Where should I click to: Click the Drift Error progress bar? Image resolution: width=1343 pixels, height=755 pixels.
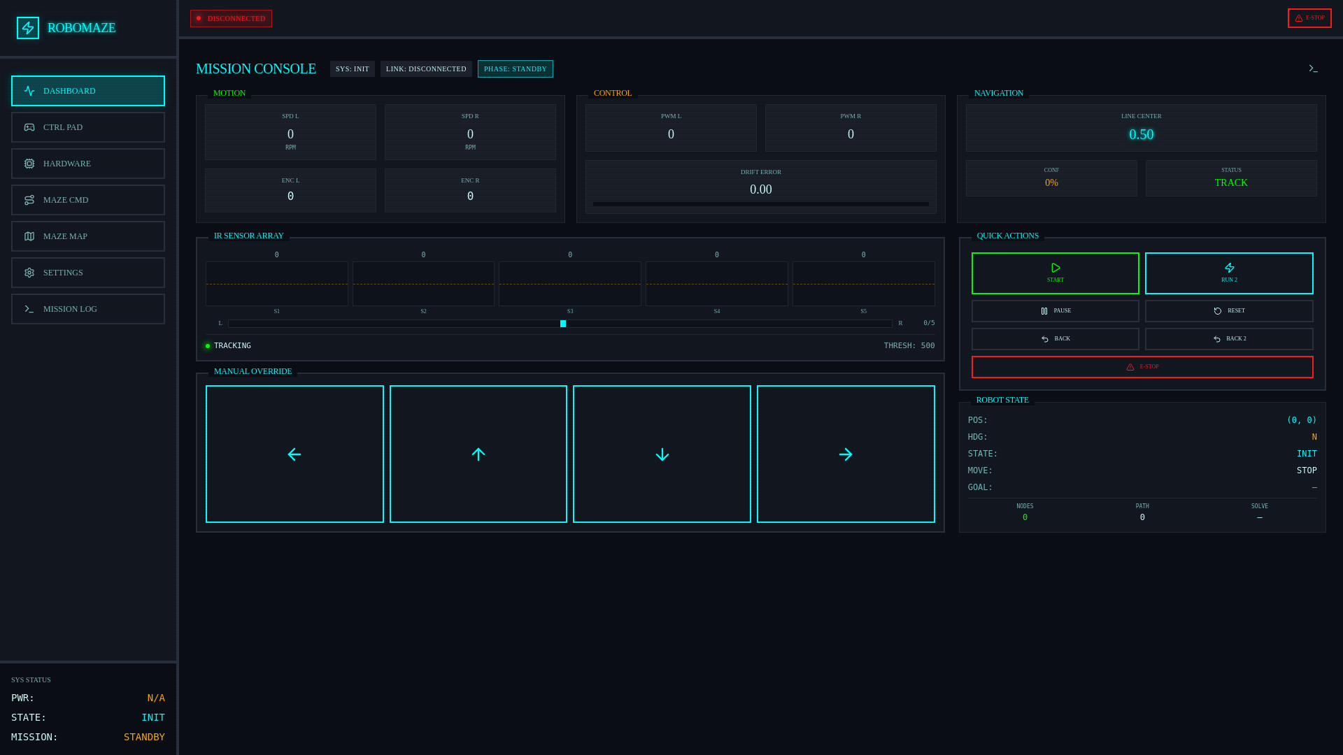click(761, 204)
